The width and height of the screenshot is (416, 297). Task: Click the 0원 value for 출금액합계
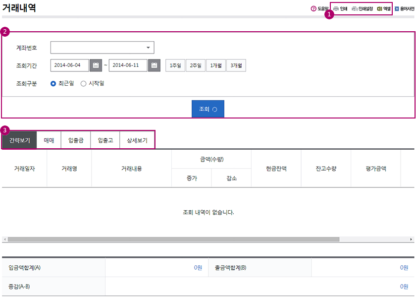click(x=404, y=268)
